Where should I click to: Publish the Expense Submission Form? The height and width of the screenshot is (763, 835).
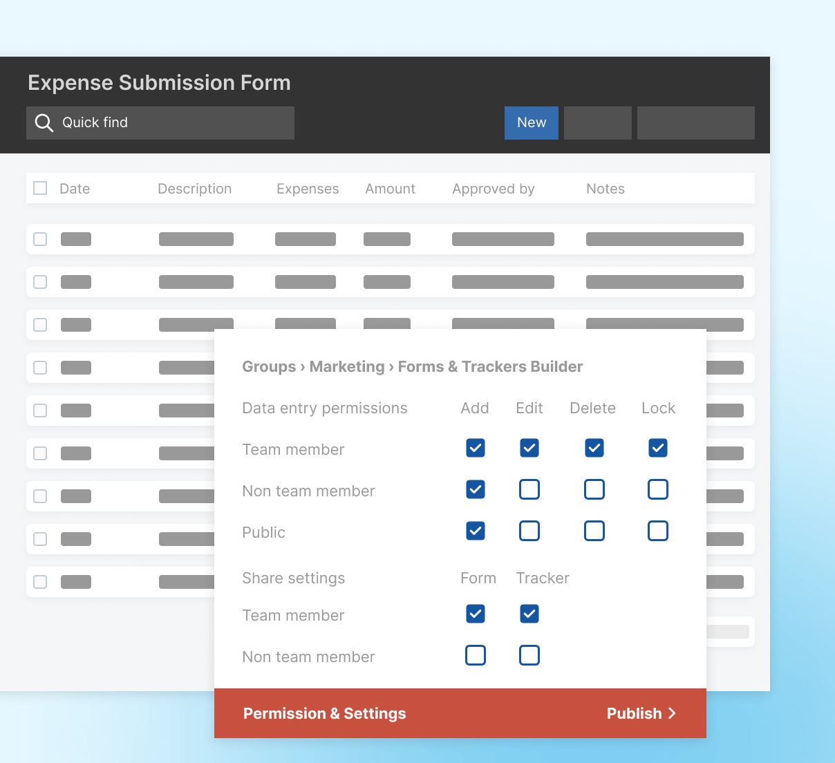(634, 713)
